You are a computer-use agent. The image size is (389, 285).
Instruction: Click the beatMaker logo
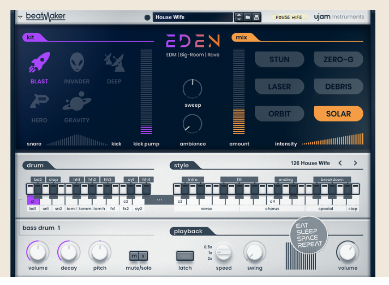pos(46,16)
